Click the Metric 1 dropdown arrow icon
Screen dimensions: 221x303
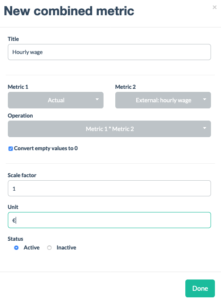(x=97, y=99)
